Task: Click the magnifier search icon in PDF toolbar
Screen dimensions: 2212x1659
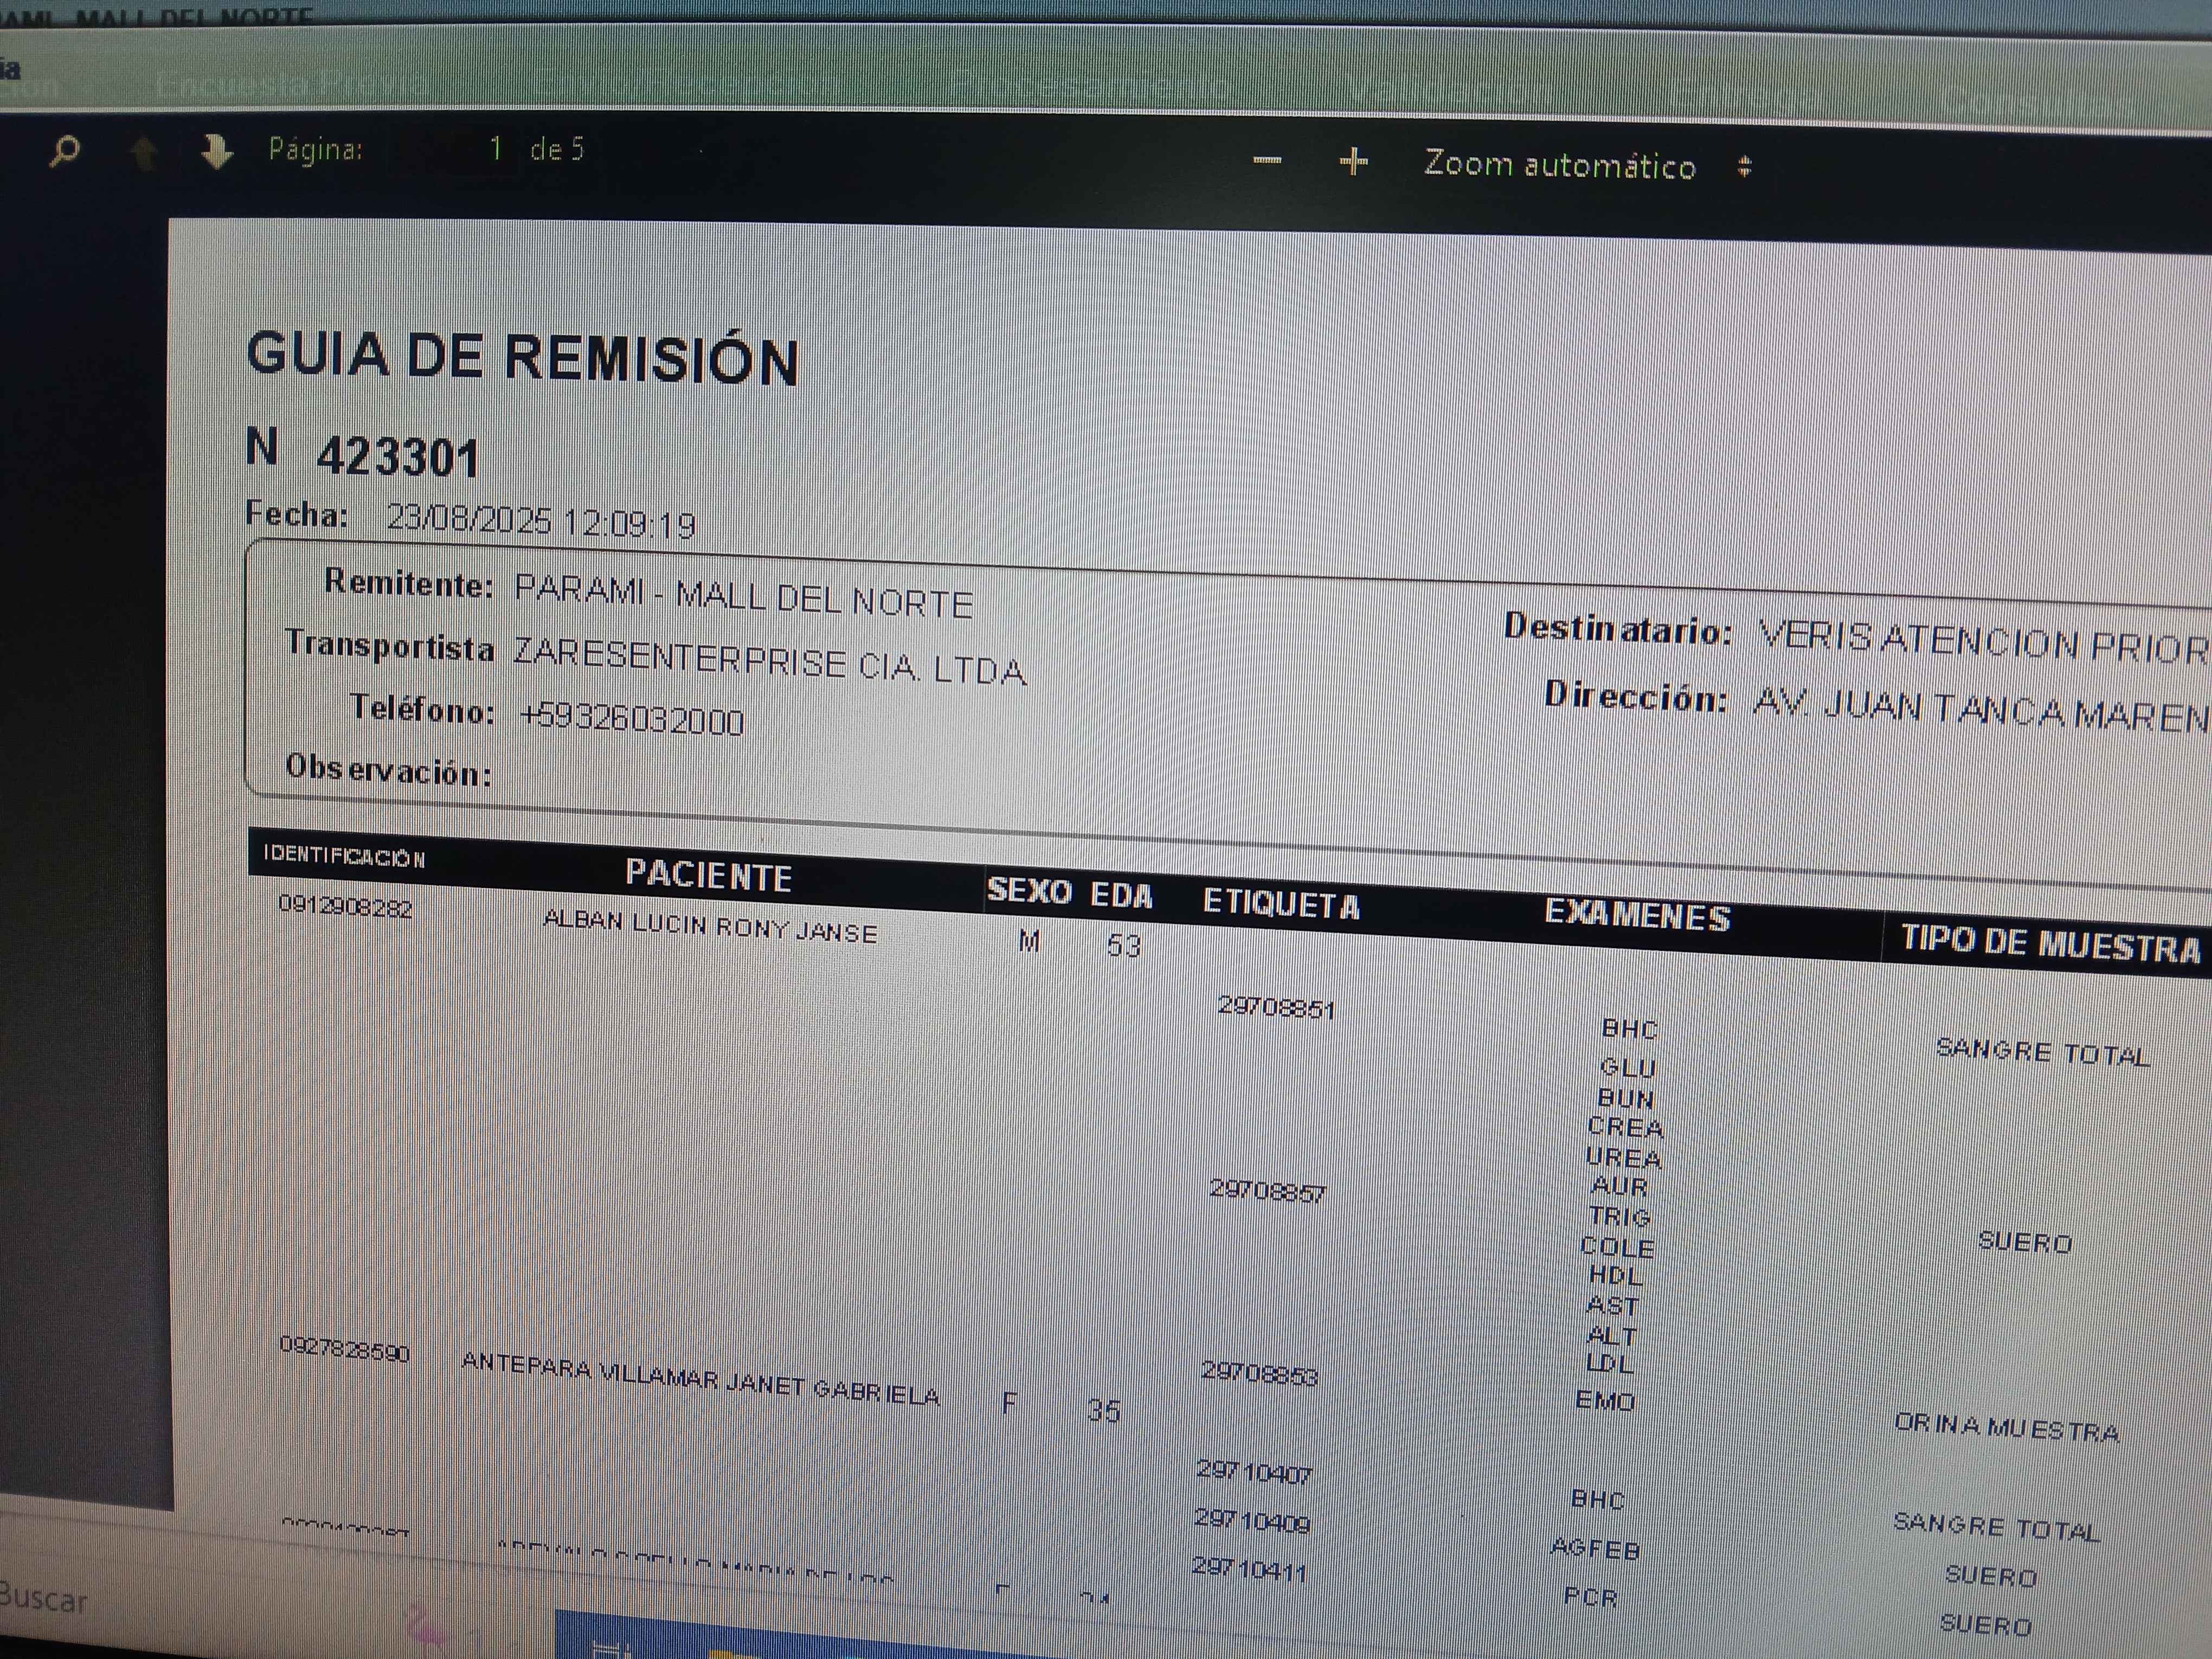Action: (x=65, y=150)
